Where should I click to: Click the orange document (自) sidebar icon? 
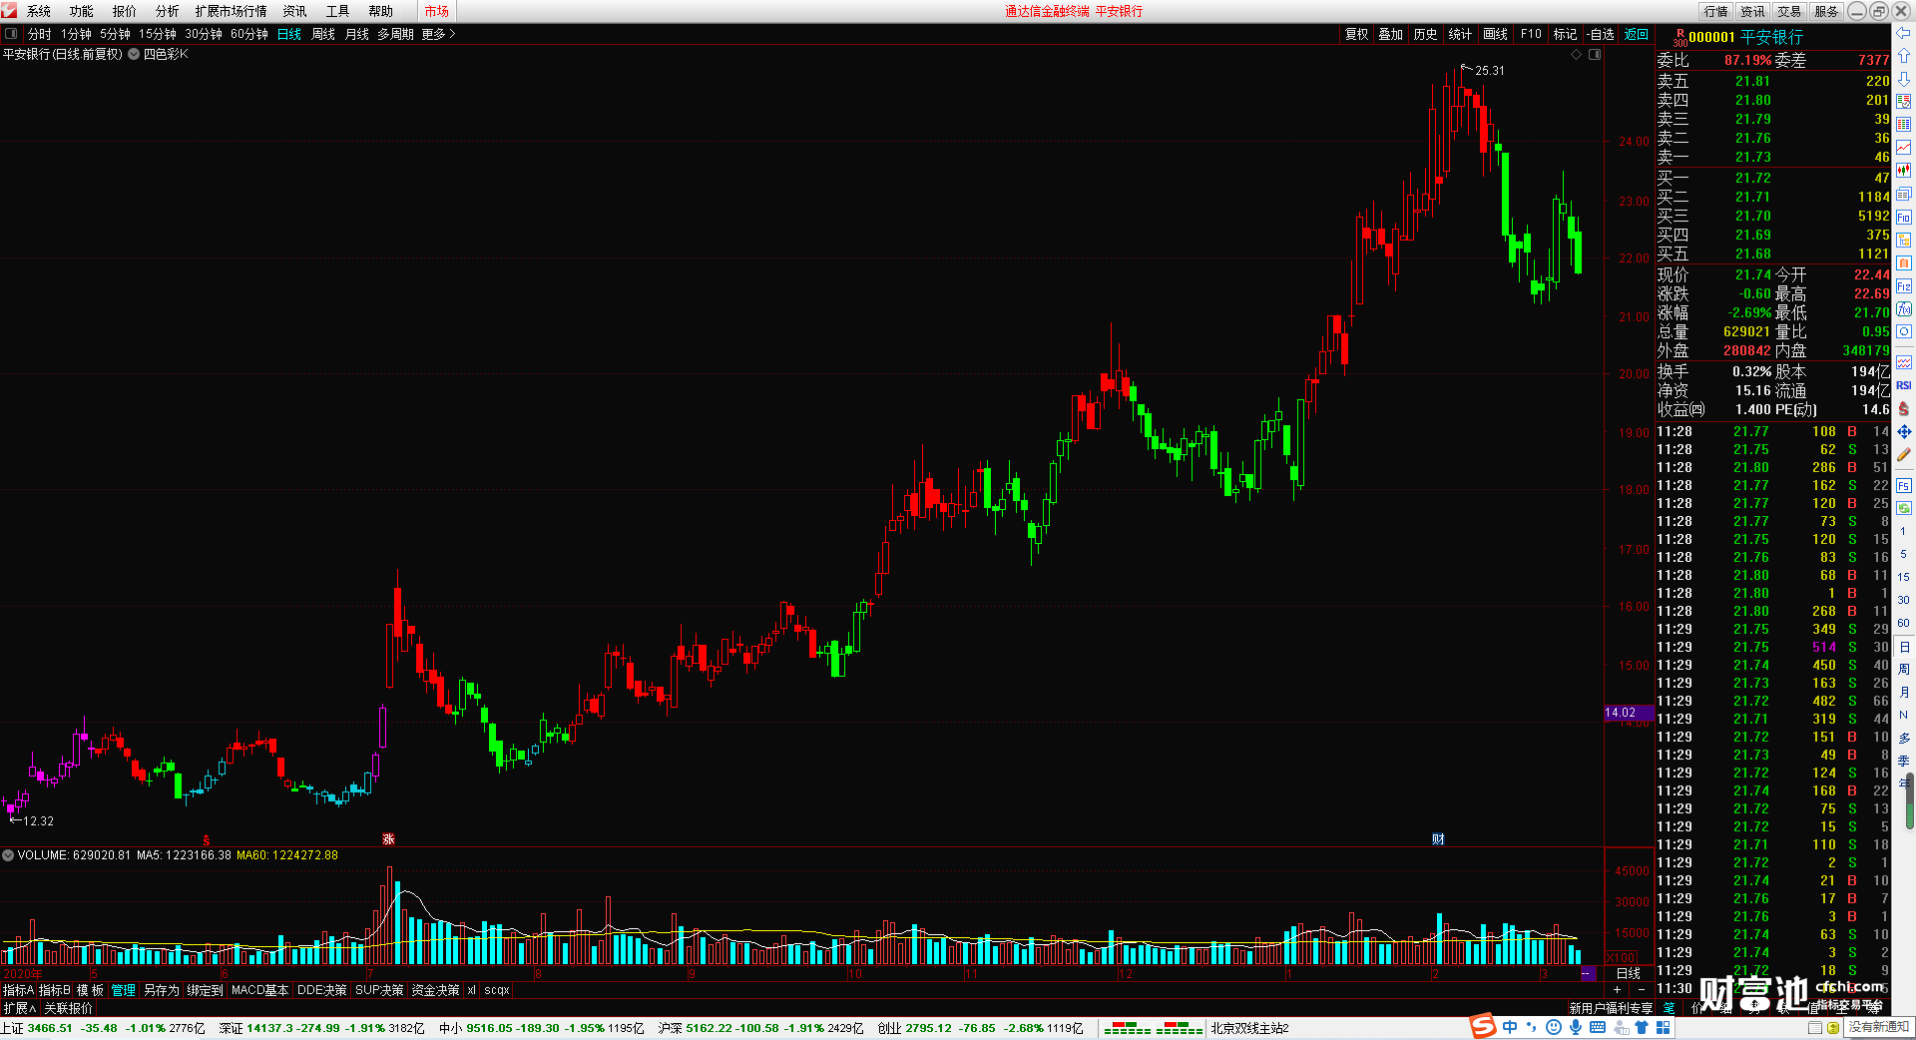point(1904,262)
